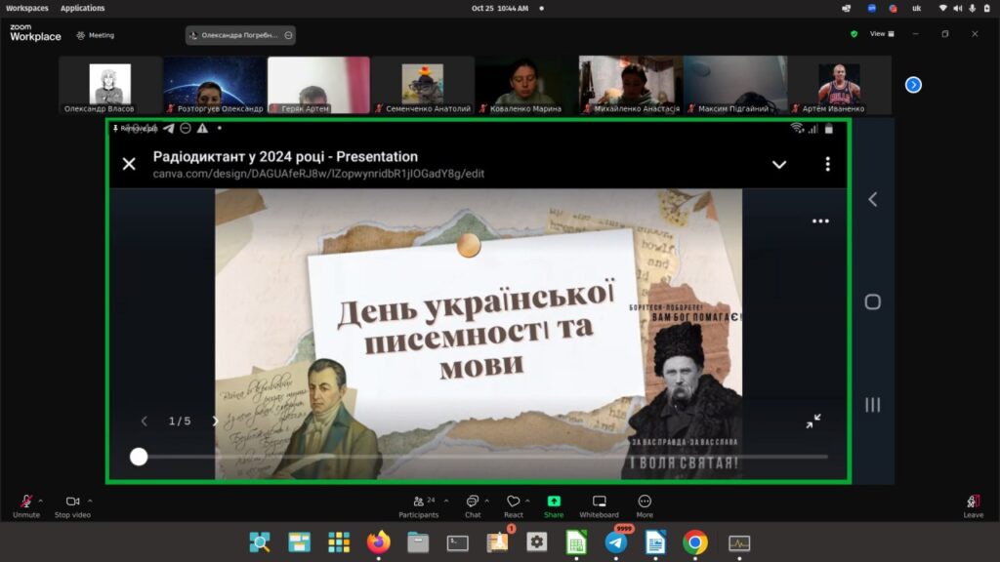
Task: Leave the Zoom meeting
Action: [x=974, y=506]
